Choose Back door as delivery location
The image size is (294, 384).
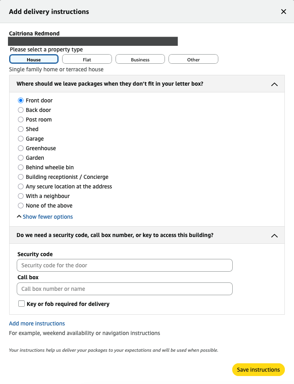pyautogui.click(x=20, y=110)
